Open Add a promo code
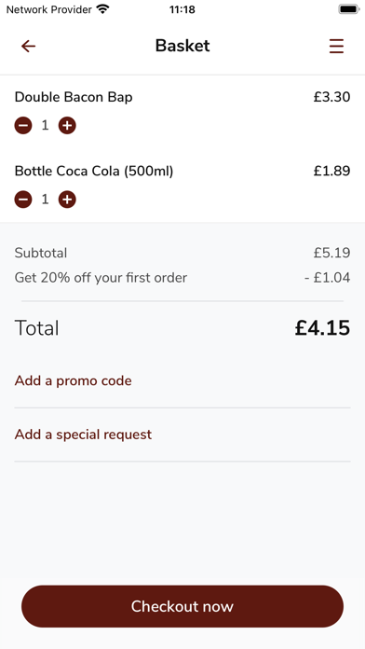This screenshot has width=365, height=649. (74, 380)
